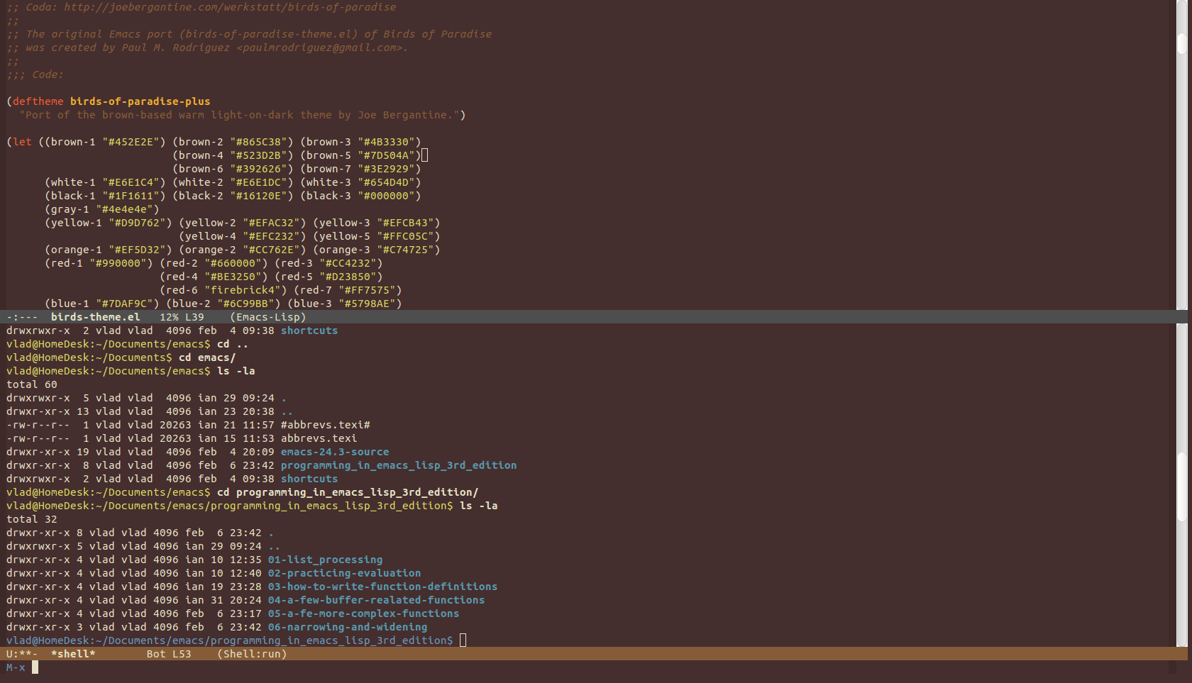Image resolution: width=1192 pixels, height=683 pixels.
Task: Click the scrollbar of the *shell* window
Action: [1182, 485]
